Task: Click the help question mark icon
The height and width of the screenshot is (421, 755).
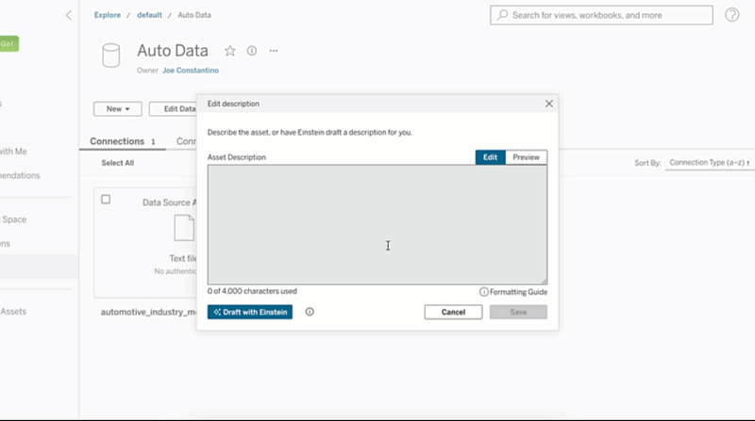Action: coord(731,15)
